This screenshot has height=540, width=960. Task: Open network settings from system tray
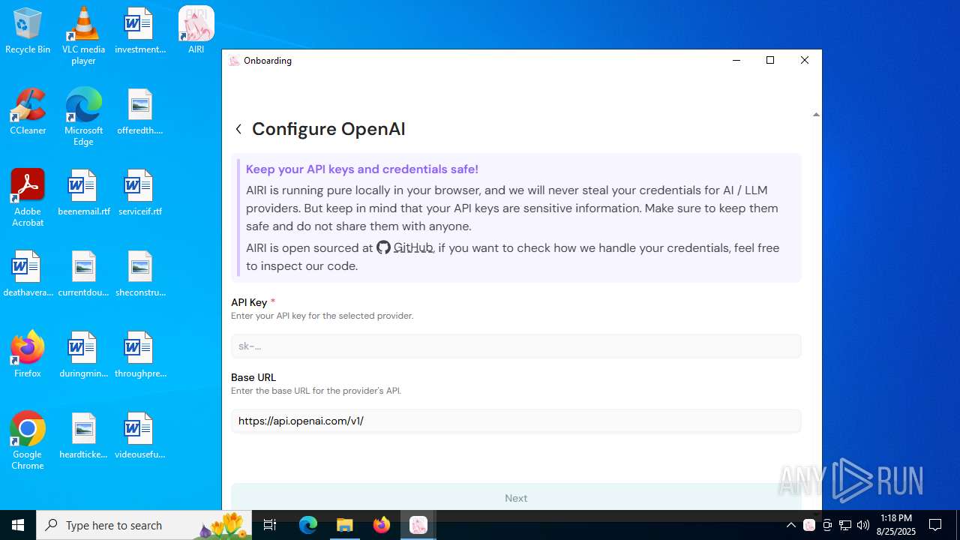[845, 525]
